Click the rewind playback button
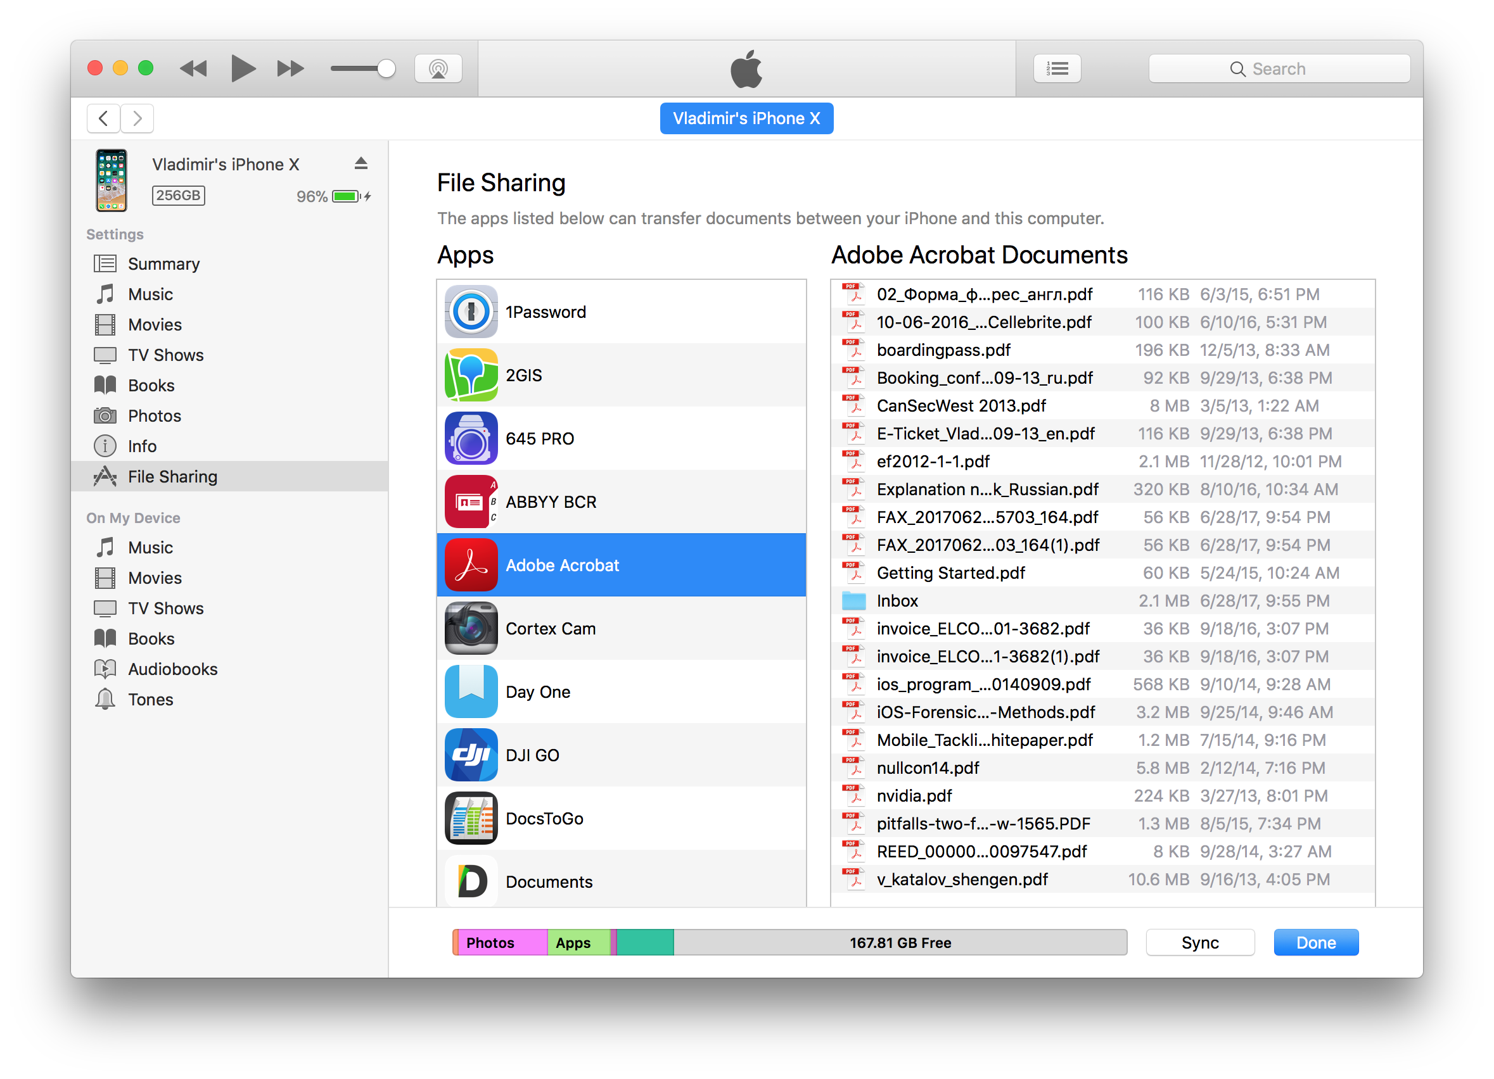The height and width of the screenshot is (1079, 1494). (193, 68)
